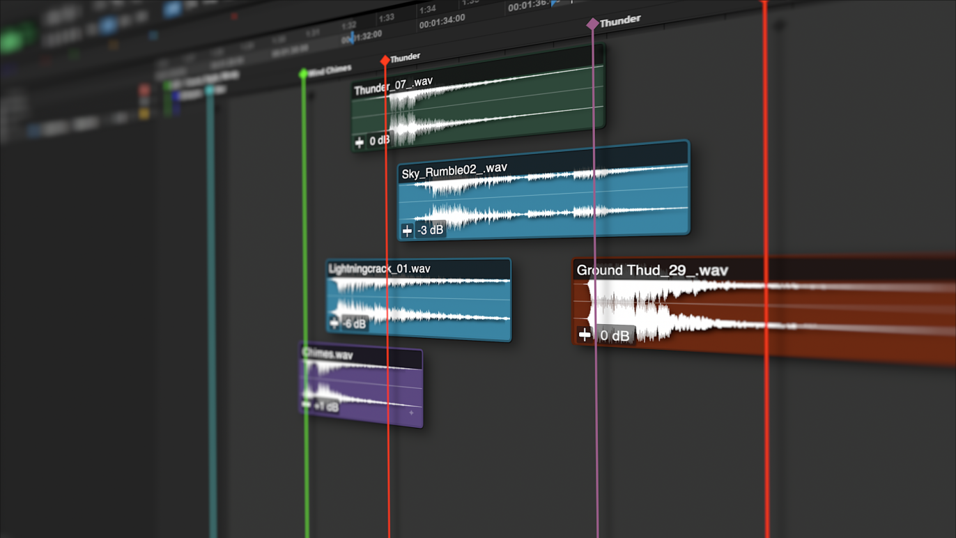Click the clip gain icon on Sky_Rumble02_.wav
The width and height of the screenshot is (956, 538).
pos(407,230)
